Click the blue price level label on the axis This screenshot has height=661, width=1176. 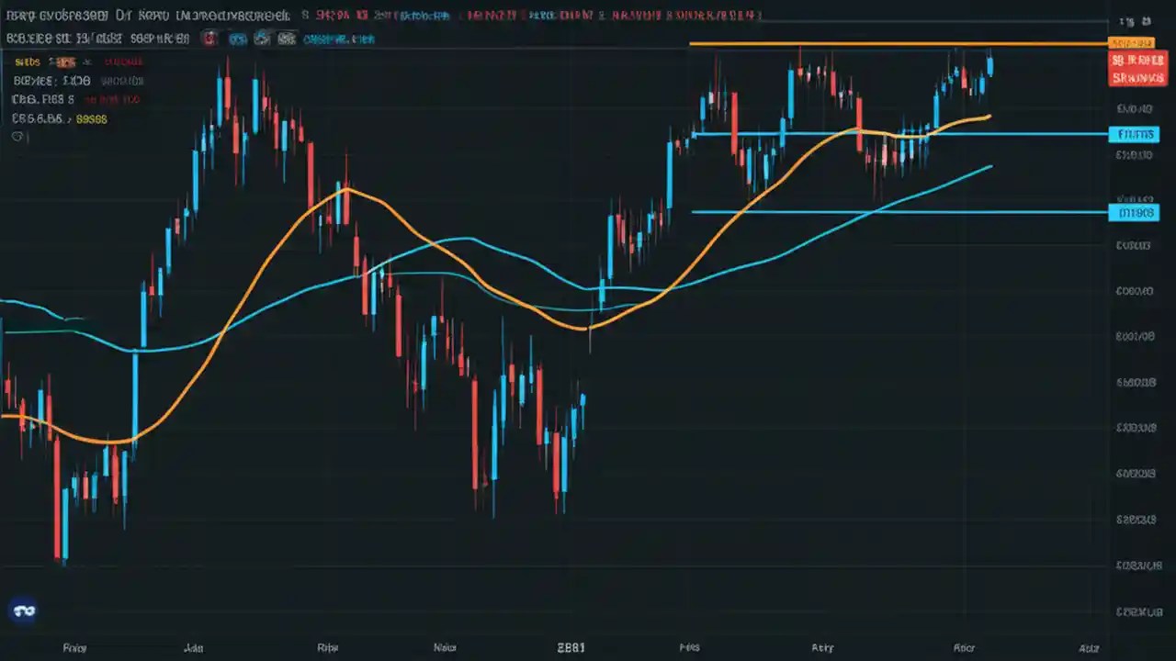pyautogui.click(x=1135, y=134)
